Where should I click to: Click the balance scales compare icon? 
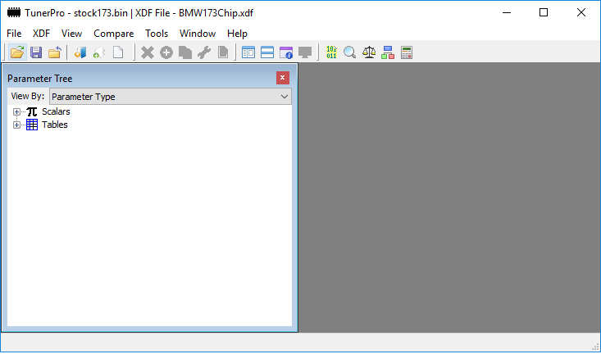click(369, 52)
